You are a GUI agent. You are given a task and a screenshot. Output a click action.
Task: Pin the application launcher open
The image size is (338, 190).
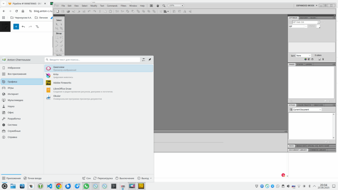(x=150, y=60)
